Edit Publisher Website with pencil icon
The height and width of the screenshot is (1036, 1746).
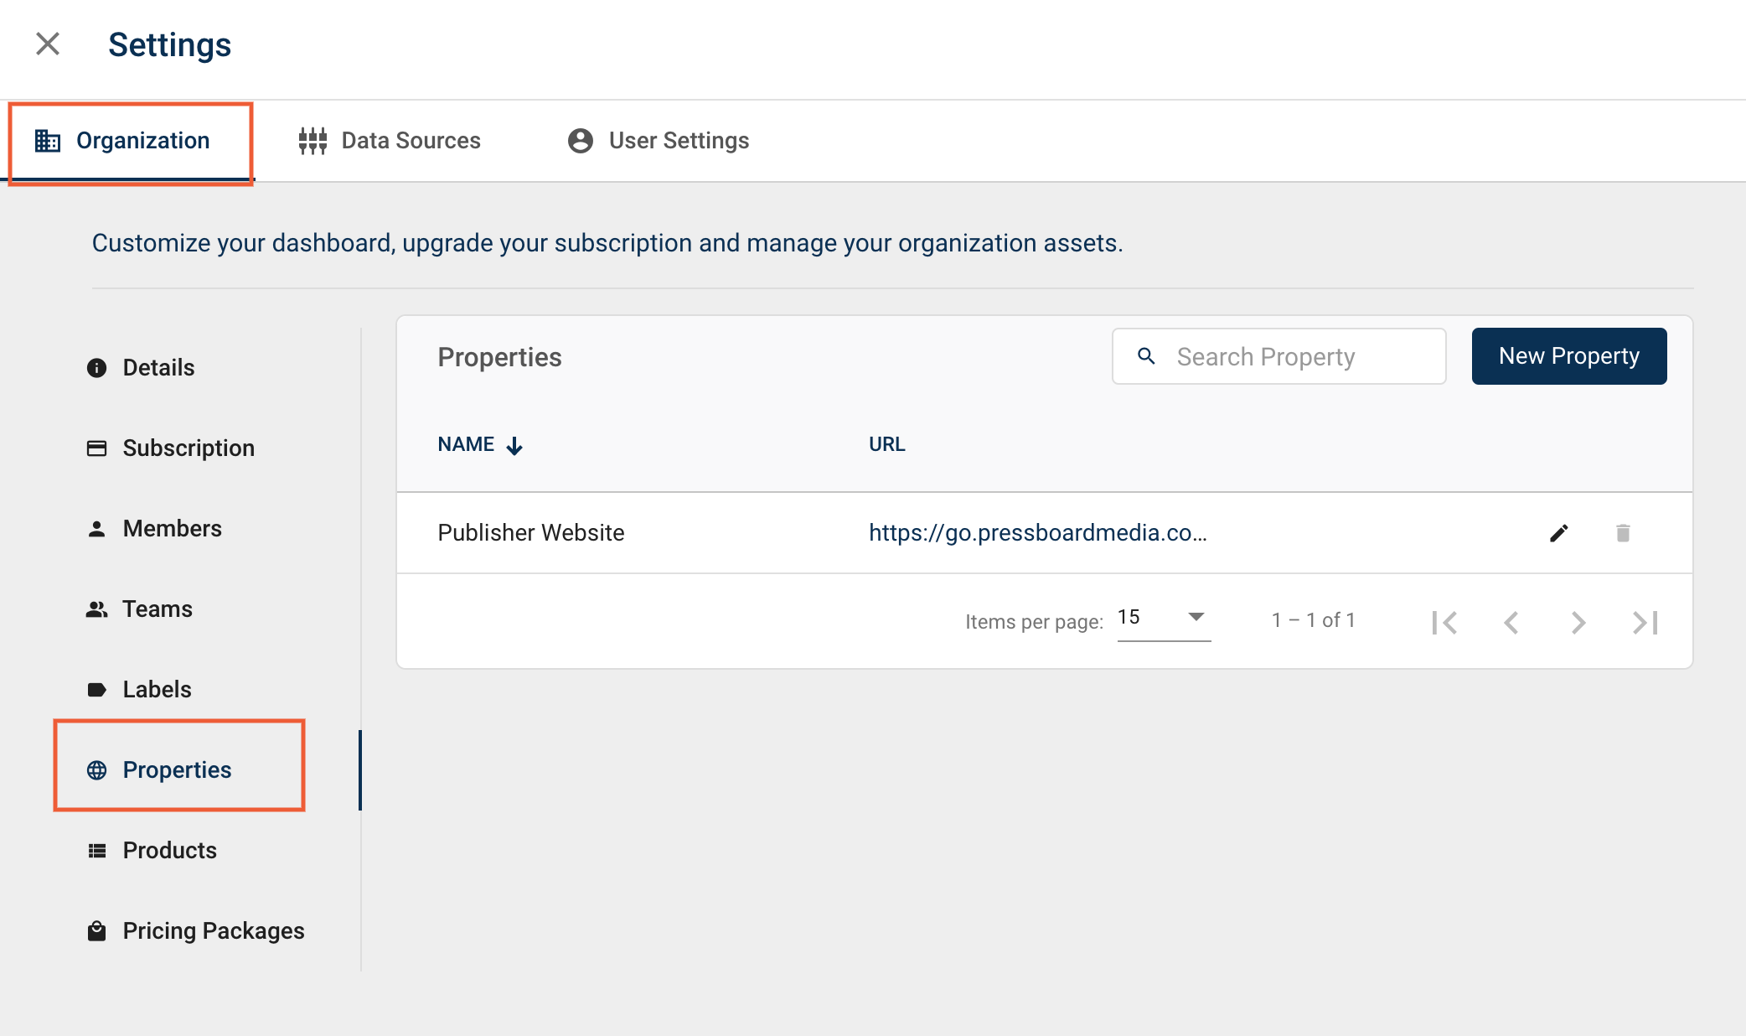coord(1558,533)
